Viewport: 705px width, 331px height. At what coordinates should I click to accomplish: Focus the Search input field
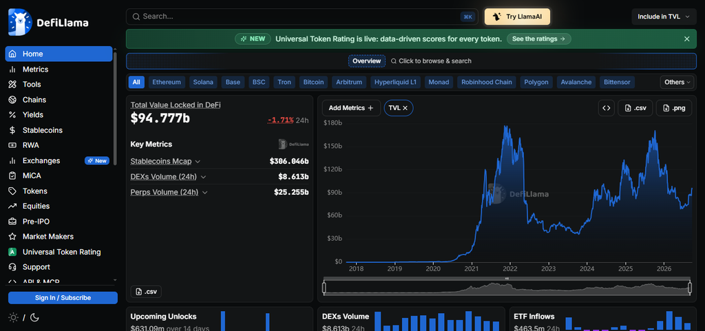coord(302,17)
